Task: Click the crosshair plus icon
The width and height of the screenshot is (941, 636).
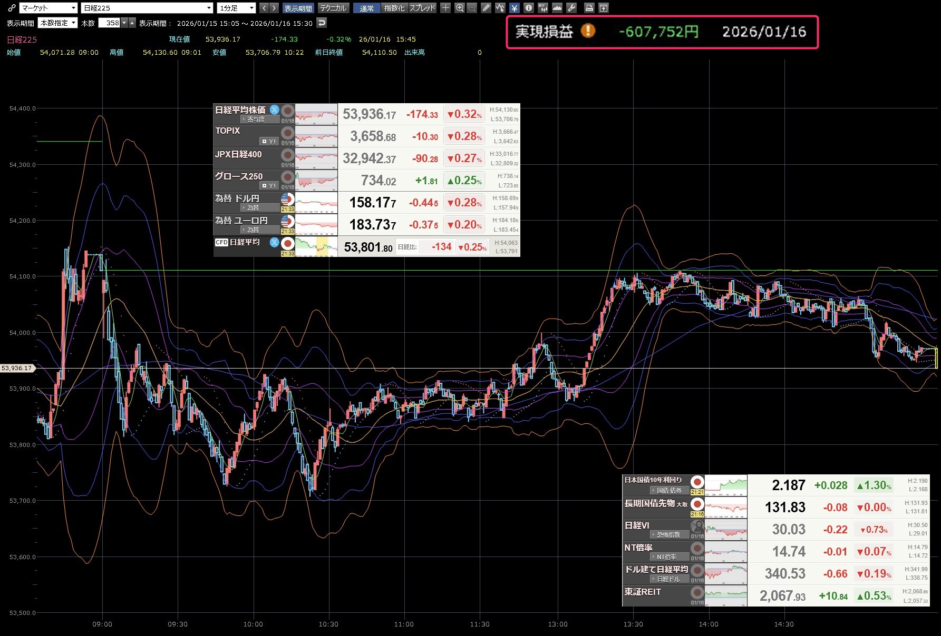Action: tap(445, 8)
